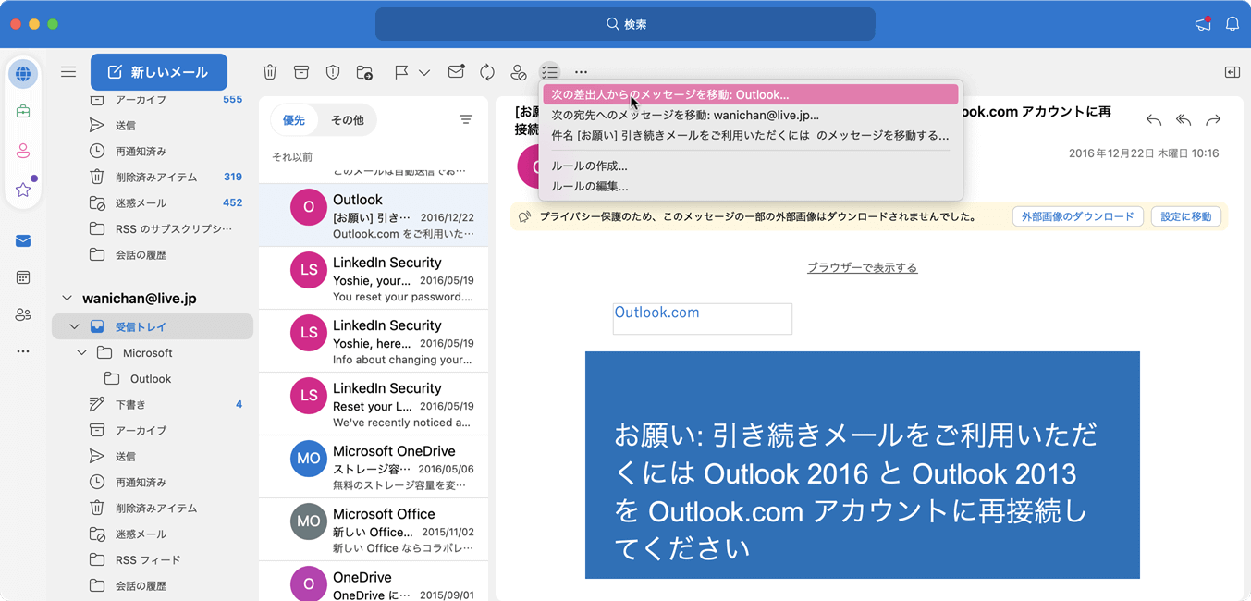Open the Microsoft Office email 2015/11/02
Viewport: 1251px width, 601px height.
(374, 529)
